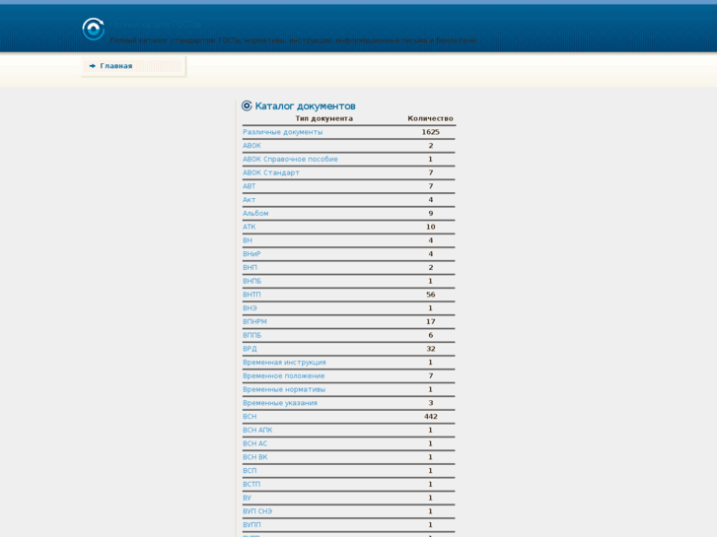Click the count 17 in the ВПНРМ row
717x537 pixels.
tap(430, 322)
